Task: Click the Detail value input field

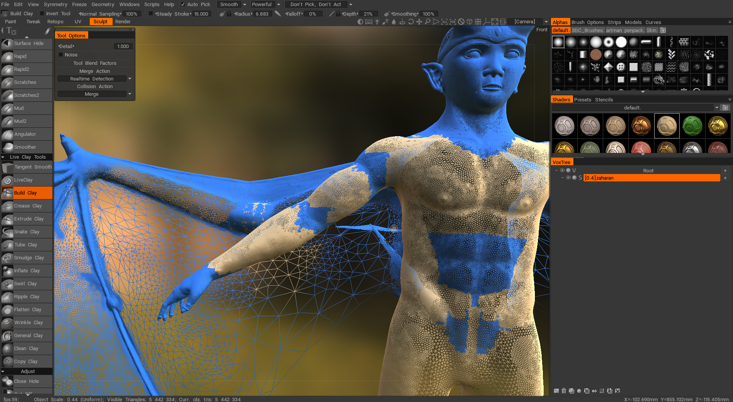Action: (123, 47)
